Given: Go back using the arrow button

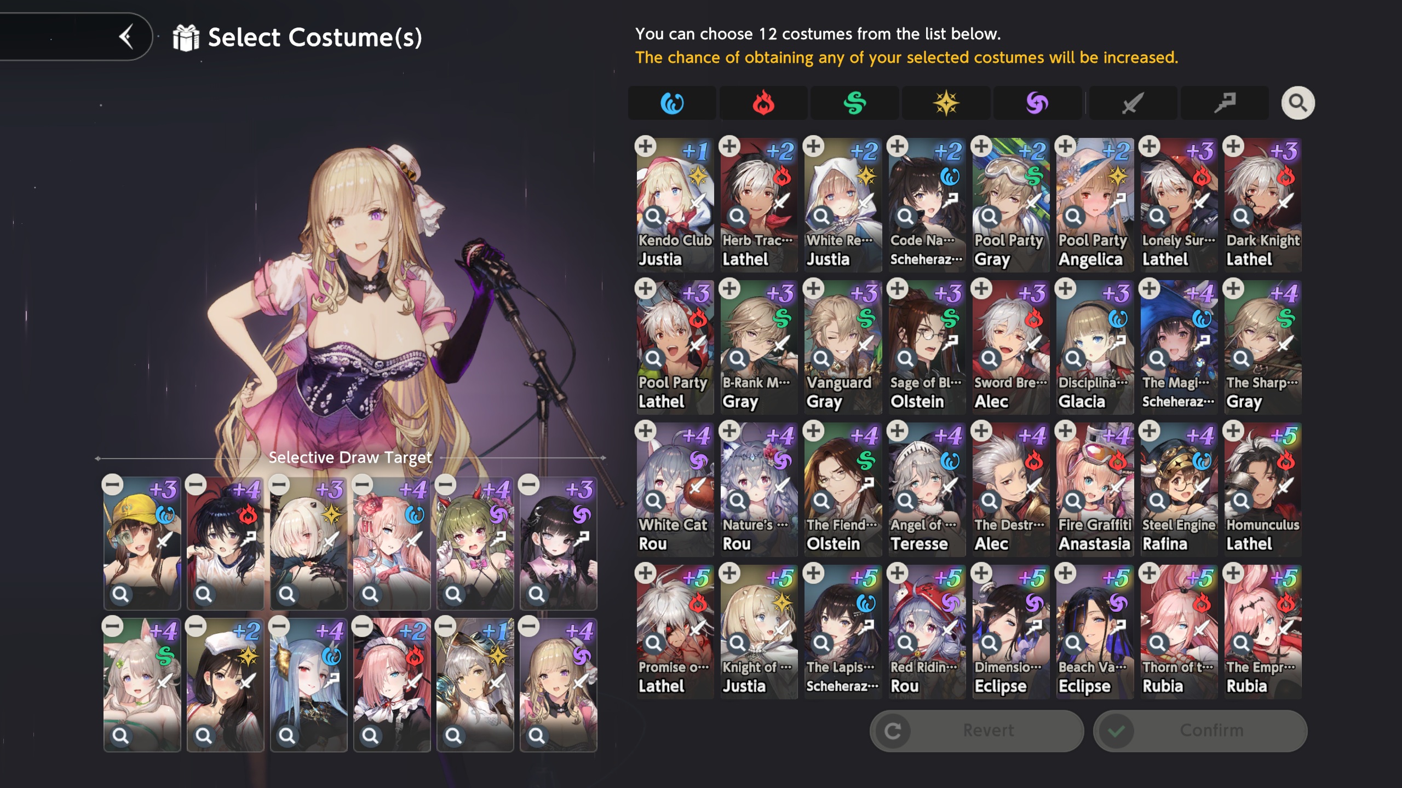Looking at the screenshot, I should [x=126, y=37].
